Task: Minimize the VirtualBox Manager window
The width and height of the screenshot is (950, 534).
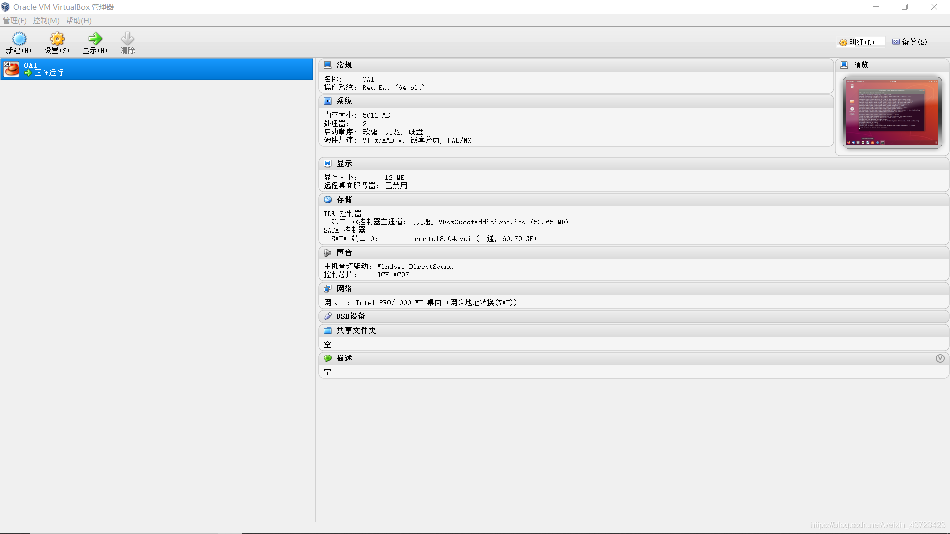Action: click(x=876, y=7)
